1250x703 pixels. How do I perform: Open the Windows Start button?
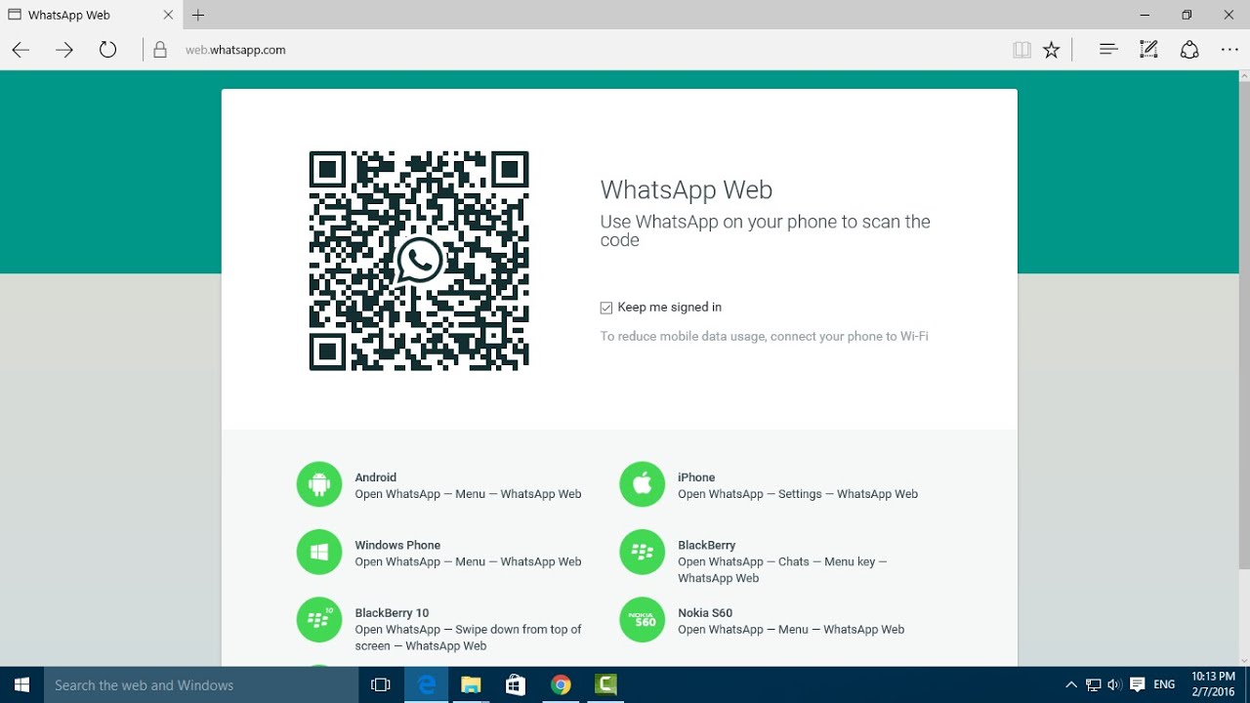[21, 685]
